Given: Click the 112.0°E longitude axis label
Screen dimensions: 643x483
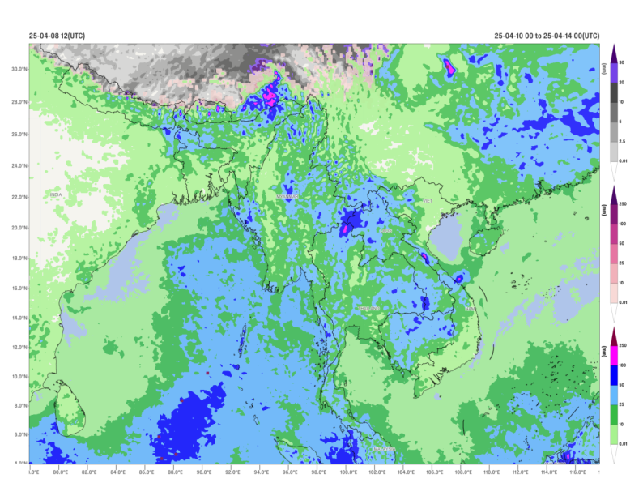Looking at the screenshot, I should (x=521, y=472).
